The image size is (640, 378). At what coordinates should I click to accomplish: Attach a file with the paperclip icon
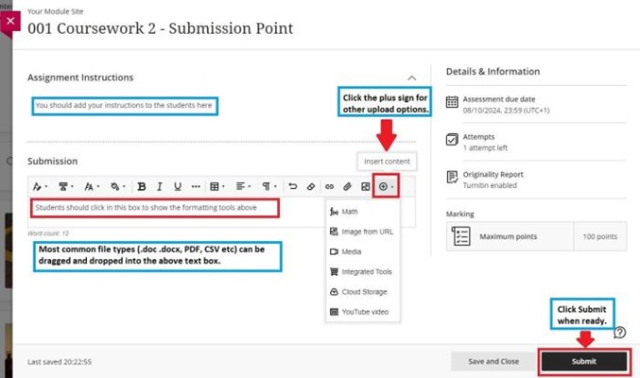point(347,186)
